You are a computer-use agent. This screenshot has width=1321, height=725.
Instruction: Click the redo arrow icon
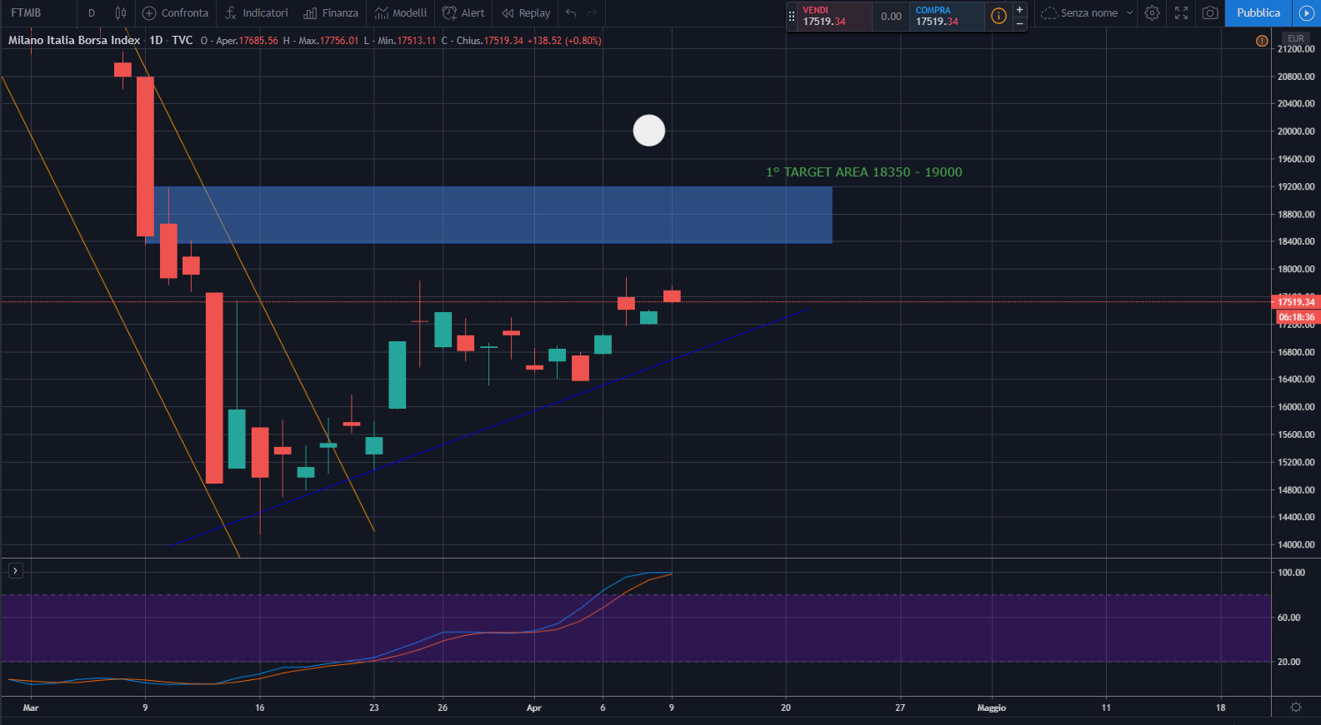coord(592,12)
